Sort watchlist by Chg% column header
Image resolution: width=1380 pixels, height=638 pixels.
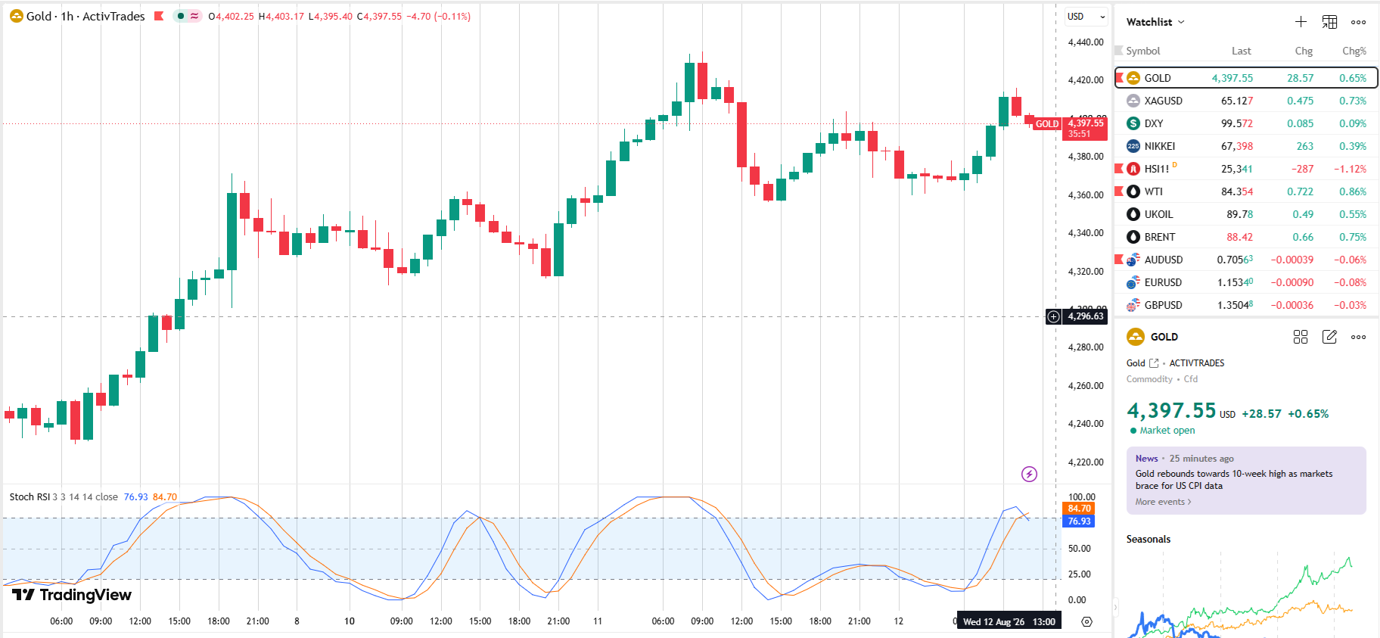[1354, 51]
